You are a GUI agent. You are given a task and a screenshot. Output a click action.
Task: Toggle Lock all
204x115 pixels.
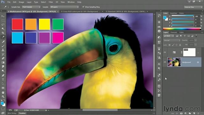180,45
